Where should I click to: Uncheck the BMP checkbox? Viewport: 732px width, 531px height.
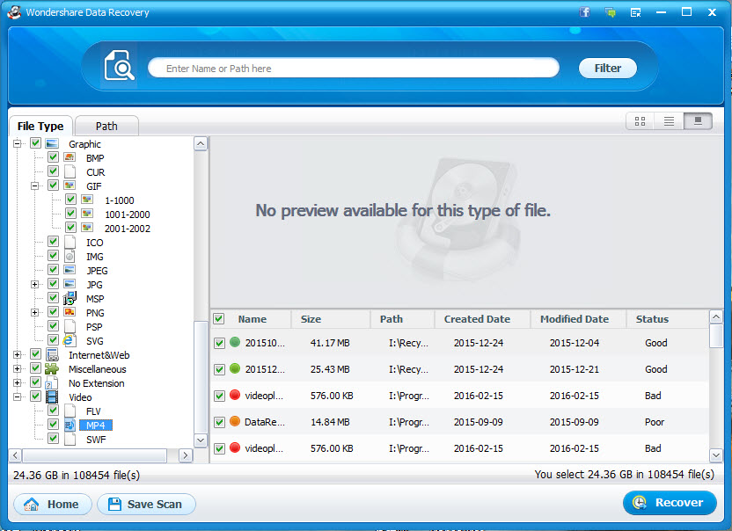coord(53,157)
